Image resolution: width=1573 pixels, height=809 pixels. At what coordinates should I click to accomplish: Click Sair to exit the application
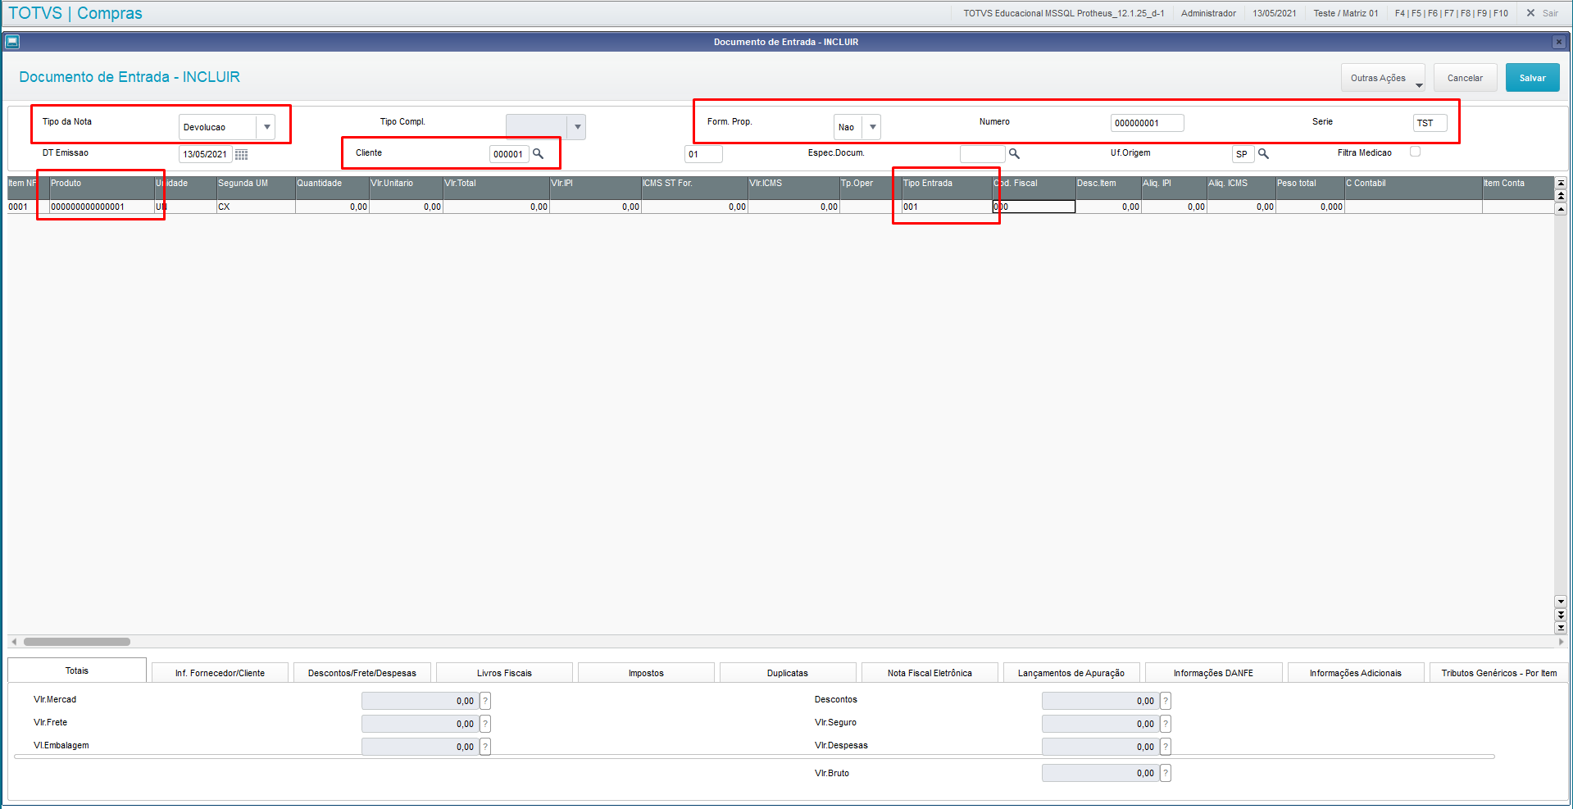[1543, 13]
